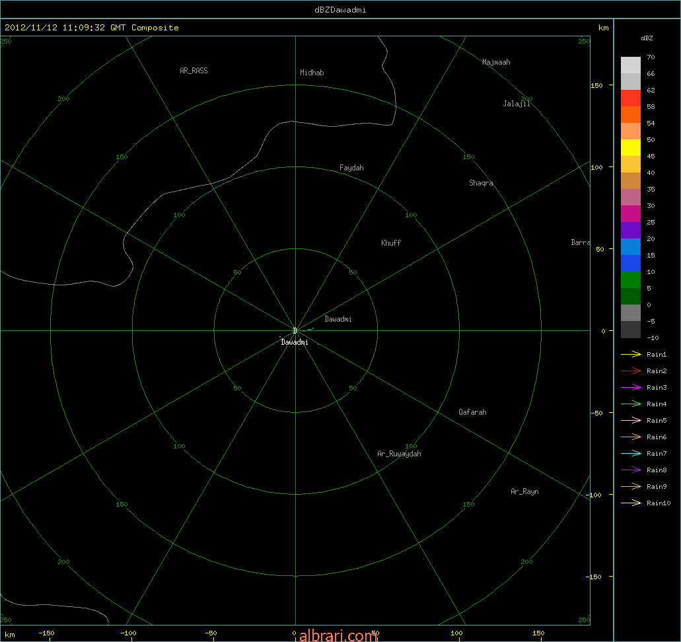Click the small echo east of radar site
681x642 pixels.
(x=310, y=330)
